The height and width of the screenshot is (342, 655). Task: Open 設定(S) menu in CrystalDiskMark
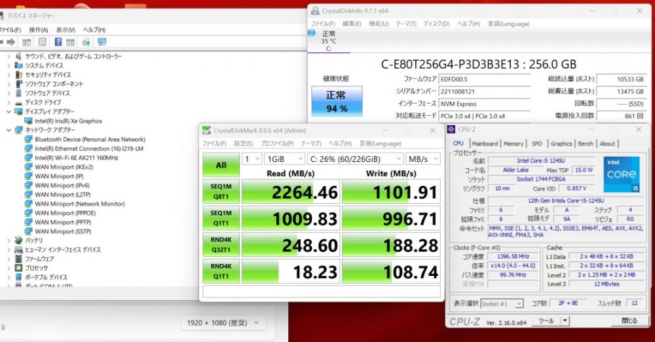click(x=244, y=143)
